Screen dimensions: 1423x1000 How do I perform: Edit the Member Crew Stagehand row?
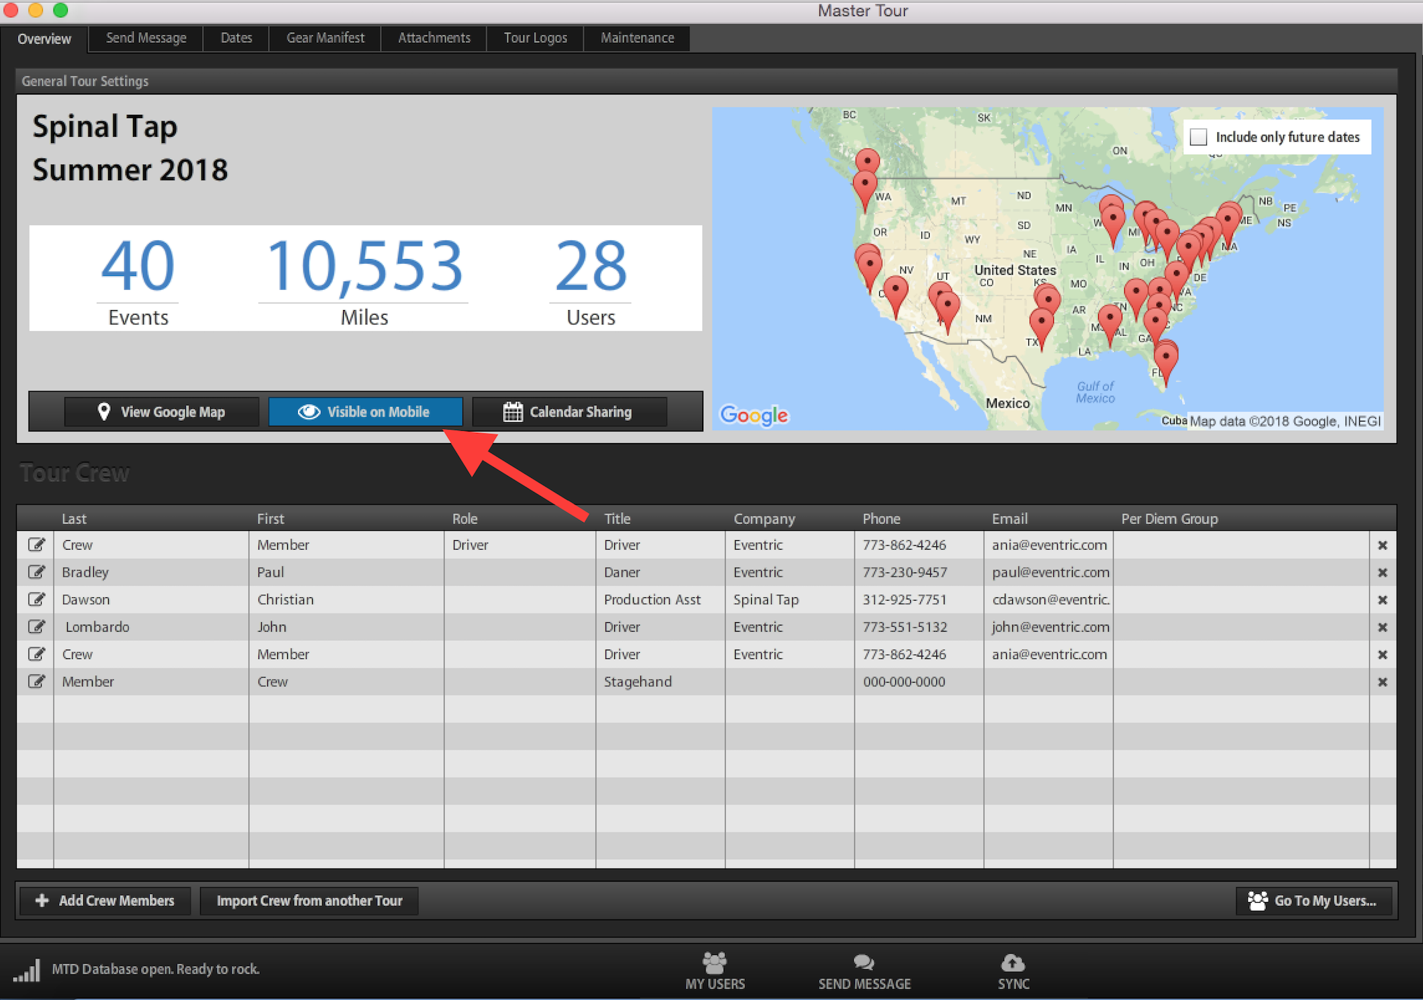36,681
